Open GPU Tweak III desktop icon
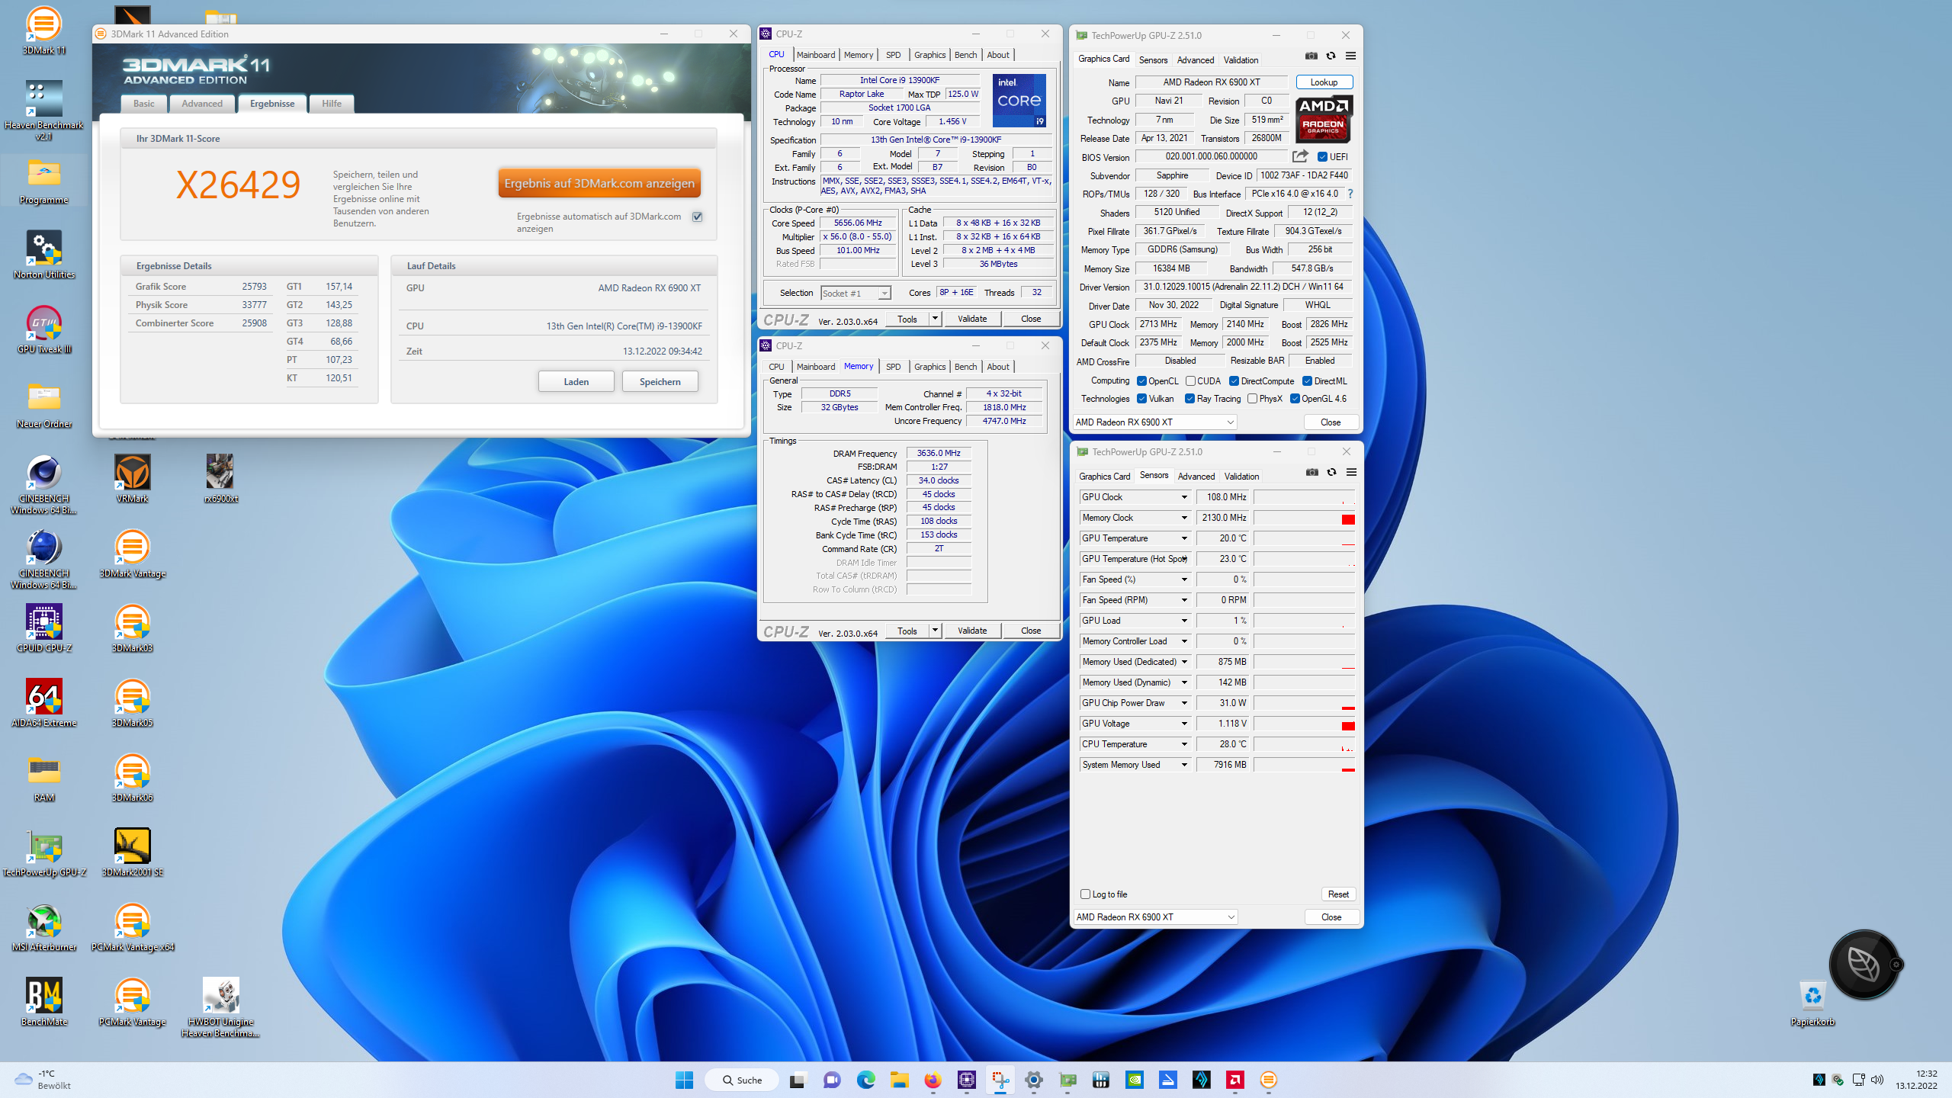 pos(43,329)
